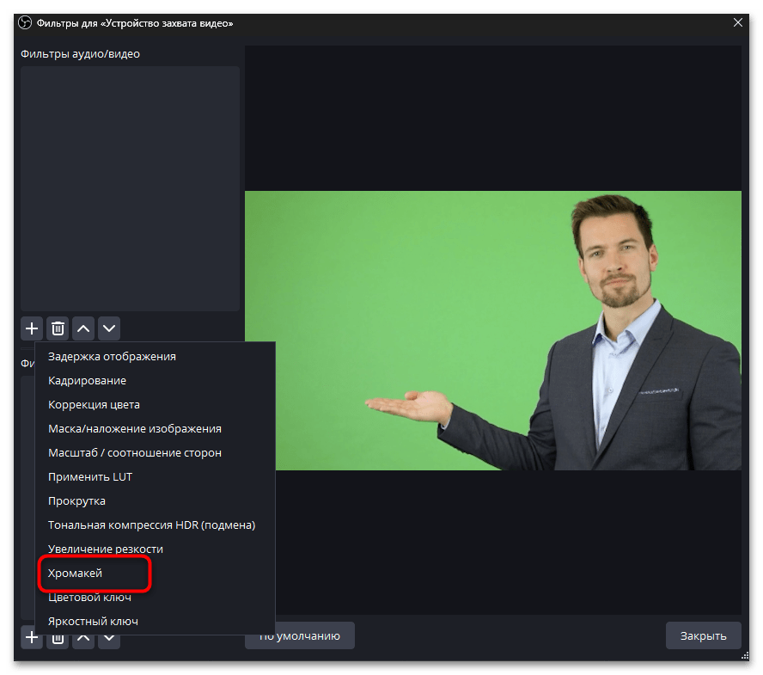Select Маска/наложение изображения option
The image size is (763, 675).
click(x=134, y=428)
